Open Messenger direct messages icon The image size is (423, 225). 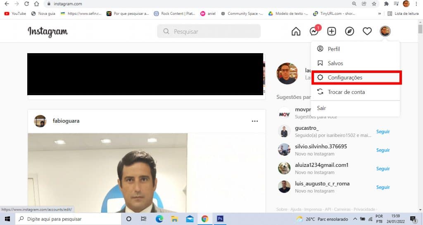point(314,31)
